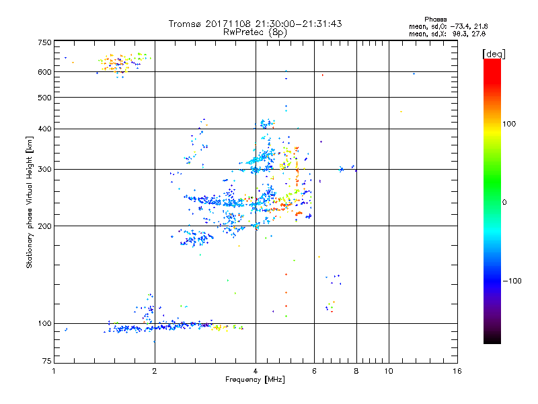
Task: Click the x-axis tick label '1'
Action: [54, 371]
